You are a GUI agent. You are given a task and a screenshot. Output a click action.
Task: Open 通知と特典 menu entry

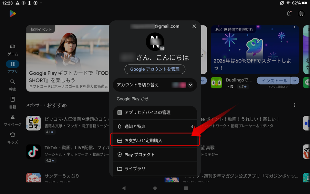click(x=155, y=126)
